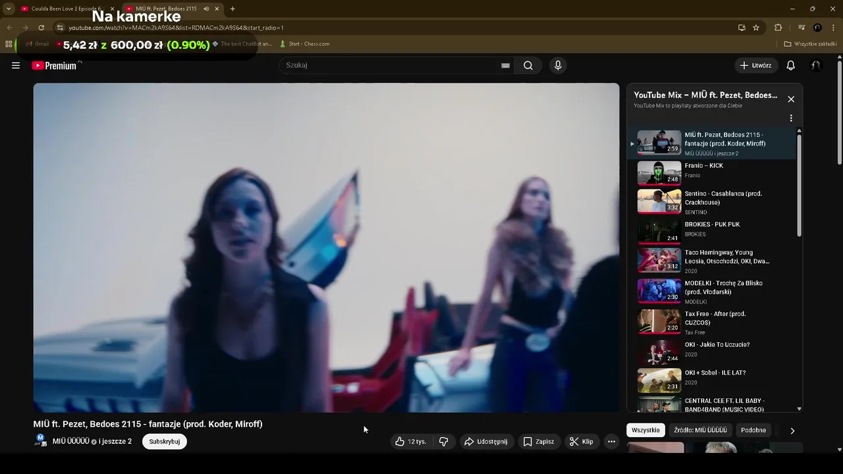The width and height of the screenshot is (843, 474).
Task: Click the search magnifier button
Action: (528, 65)
